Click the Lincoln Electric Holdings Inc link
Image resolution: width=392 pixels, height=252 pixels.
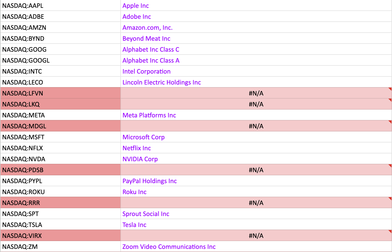(161, 82)
